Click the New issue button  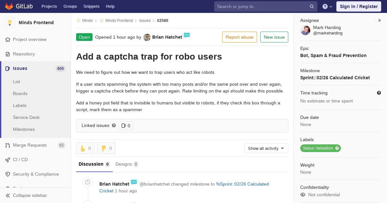[274, 37]
